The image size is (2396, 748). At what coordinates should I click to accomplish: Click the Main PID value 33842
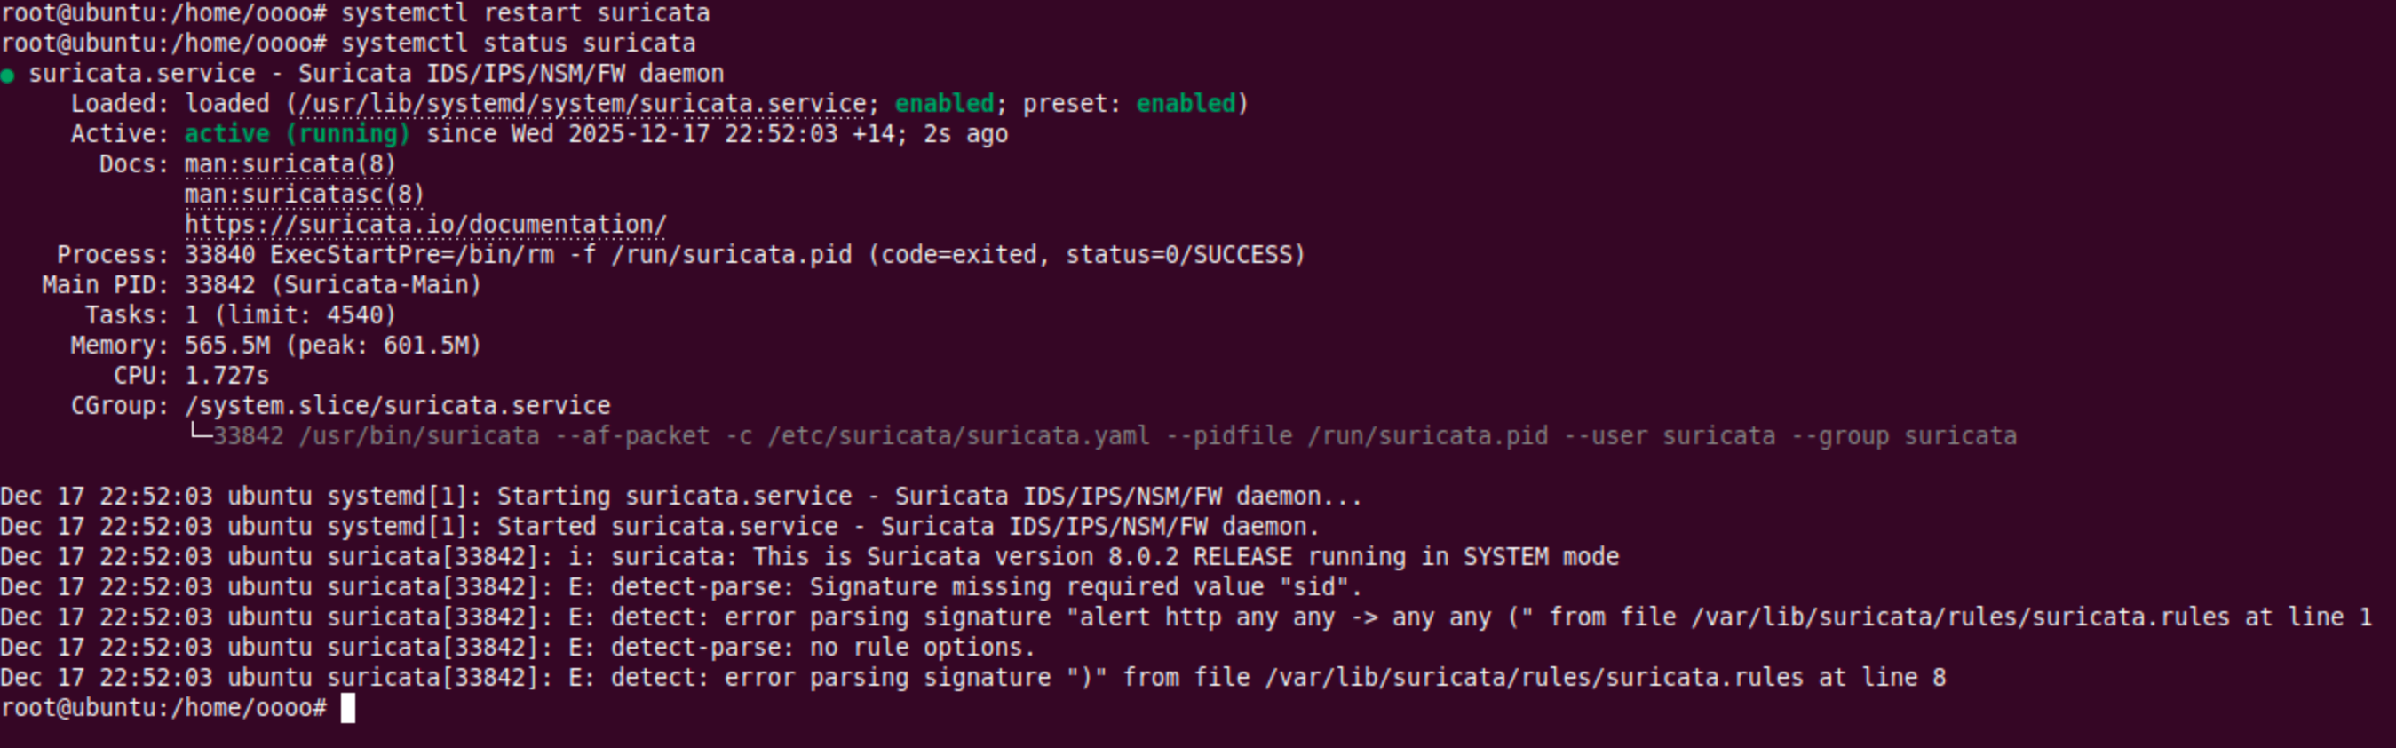(219, 286)
